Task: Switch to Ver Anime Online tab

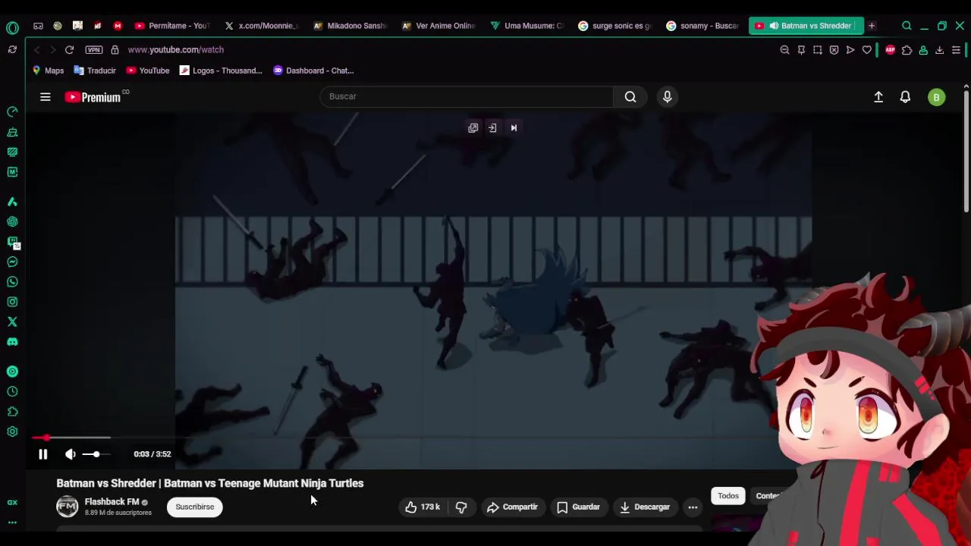Action: pyautogui.click(x=439, y=26)
